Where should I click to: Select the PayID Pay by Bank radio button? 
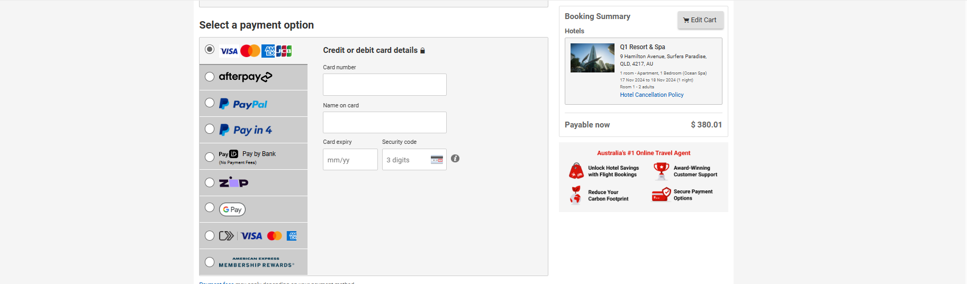click(x=210, y=157)
